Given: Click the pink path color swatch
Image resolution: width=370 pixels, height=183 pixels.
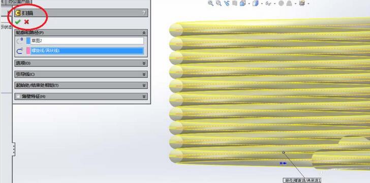Looking at the screenshot, I should click(x=28, y=50).
